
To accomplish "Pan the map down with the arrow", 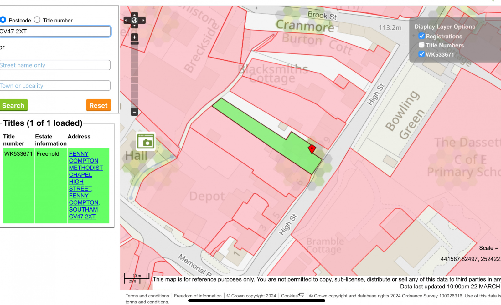I will click(134, 26).
